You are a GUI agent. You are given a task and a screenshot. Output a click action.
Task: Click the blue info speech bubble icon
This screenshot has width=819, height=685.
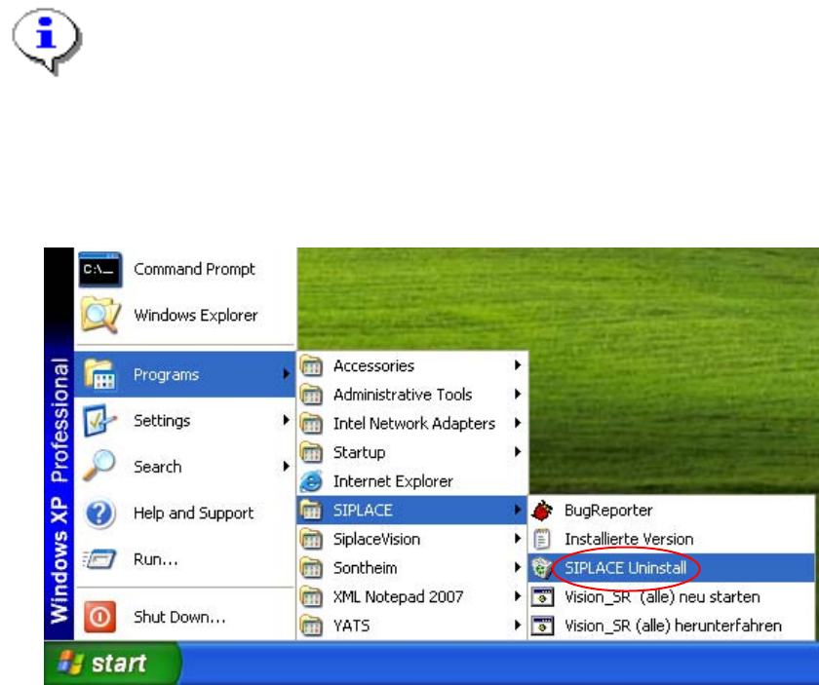47,41
